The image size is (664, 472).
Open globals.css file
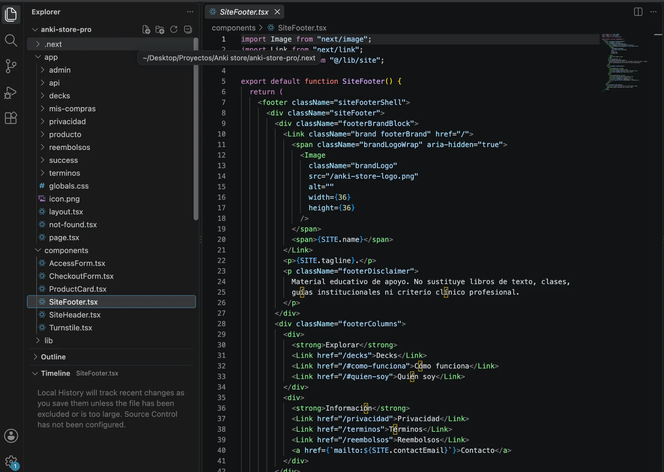[111, 186]
